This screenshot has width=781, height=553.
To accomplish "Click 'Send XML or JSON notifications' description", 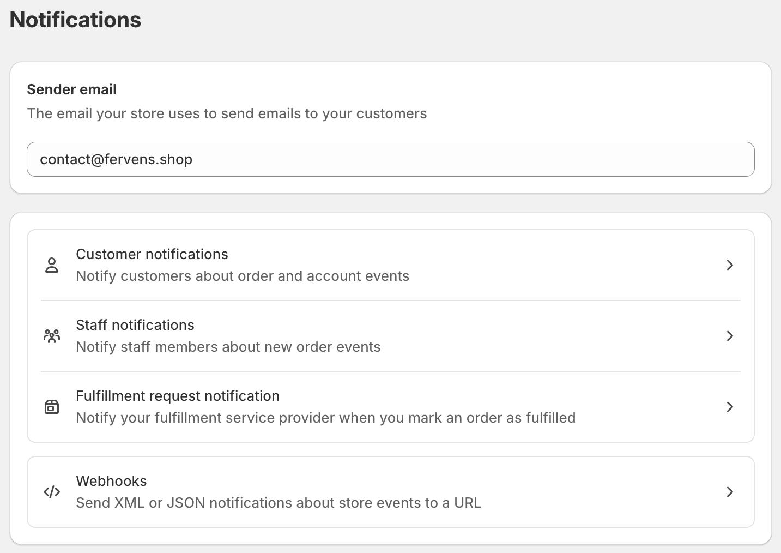I will 278,503.
